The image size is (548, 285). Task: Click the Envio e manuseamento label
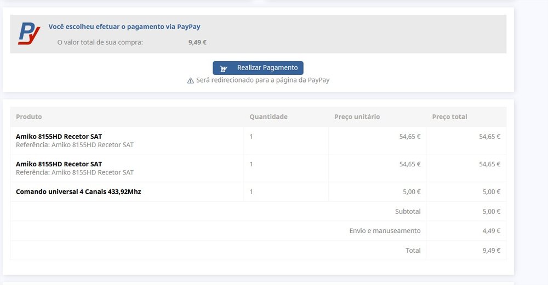(x=385, y=231)
